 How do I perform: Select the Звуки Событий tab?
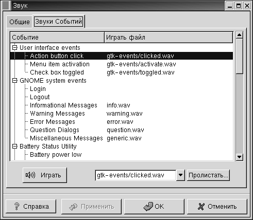coord(59,22)
